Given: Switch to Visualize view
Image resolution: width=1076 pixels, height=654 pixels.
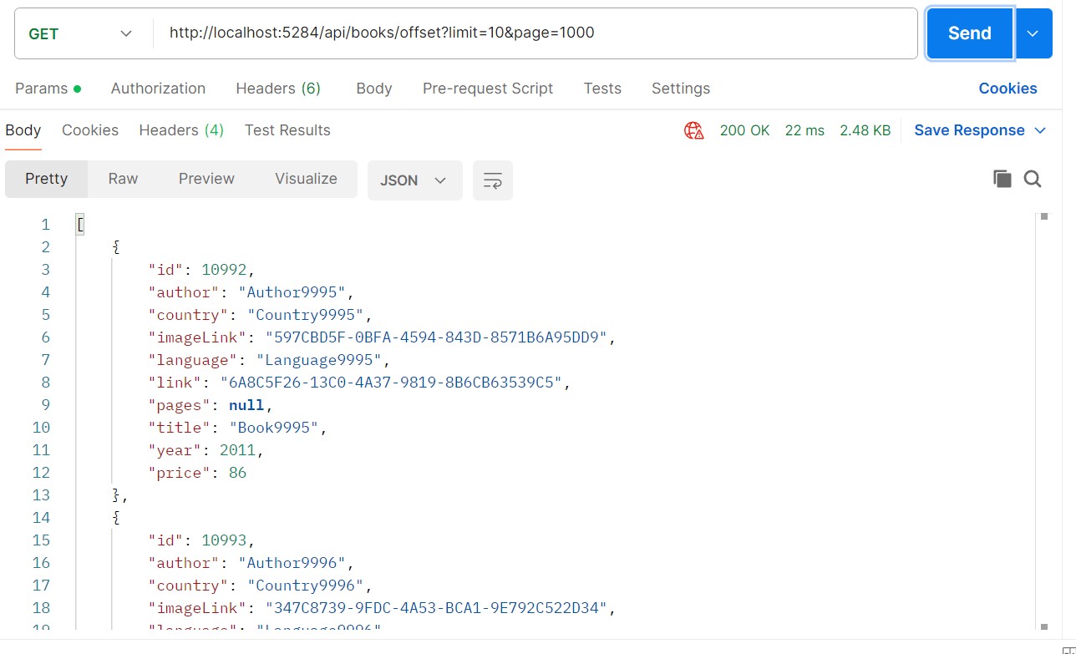Looking at the screenshot, I should pyautogui.click(x=306, y=179).
